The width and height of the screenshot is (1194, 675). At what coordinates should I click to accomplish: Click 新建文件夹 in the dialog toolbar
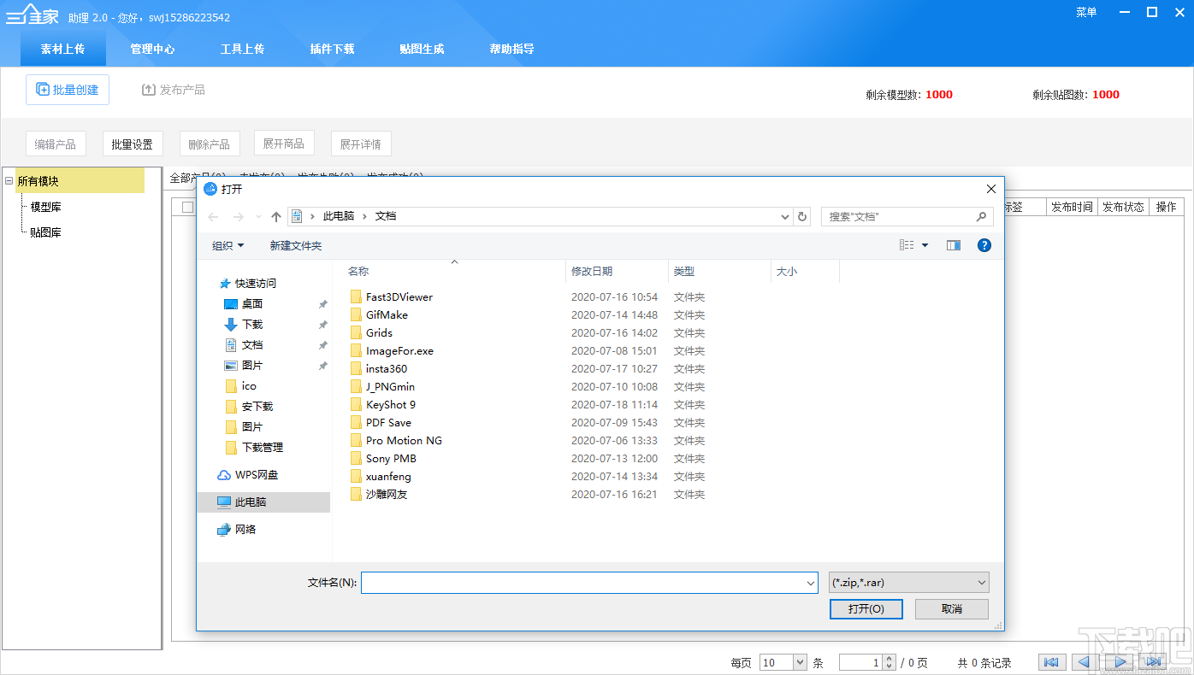click(296, 245)
